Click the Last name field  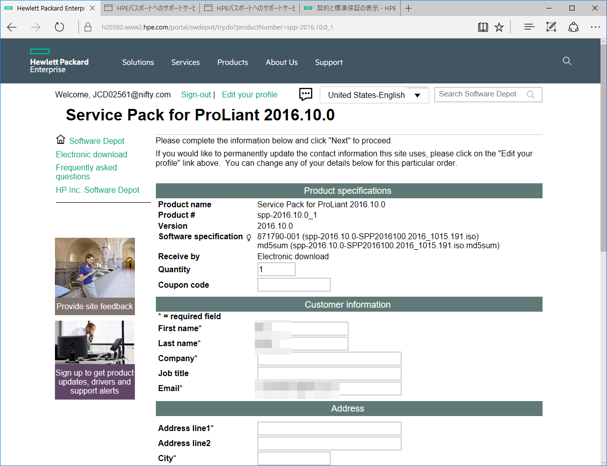point(303,344)
